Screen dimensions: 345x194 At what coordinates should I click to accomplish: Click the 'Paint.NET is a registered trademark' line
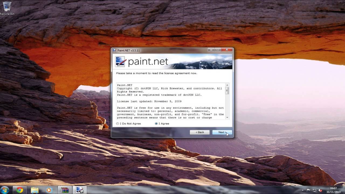(159, 95)
